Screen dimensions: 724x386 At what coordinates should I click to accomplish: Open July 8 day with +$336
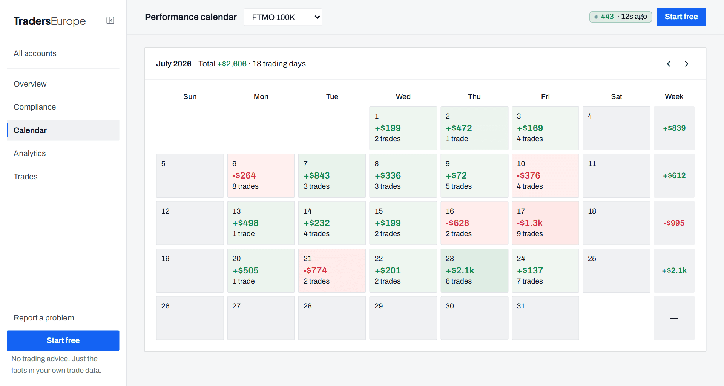coord(403,176)
